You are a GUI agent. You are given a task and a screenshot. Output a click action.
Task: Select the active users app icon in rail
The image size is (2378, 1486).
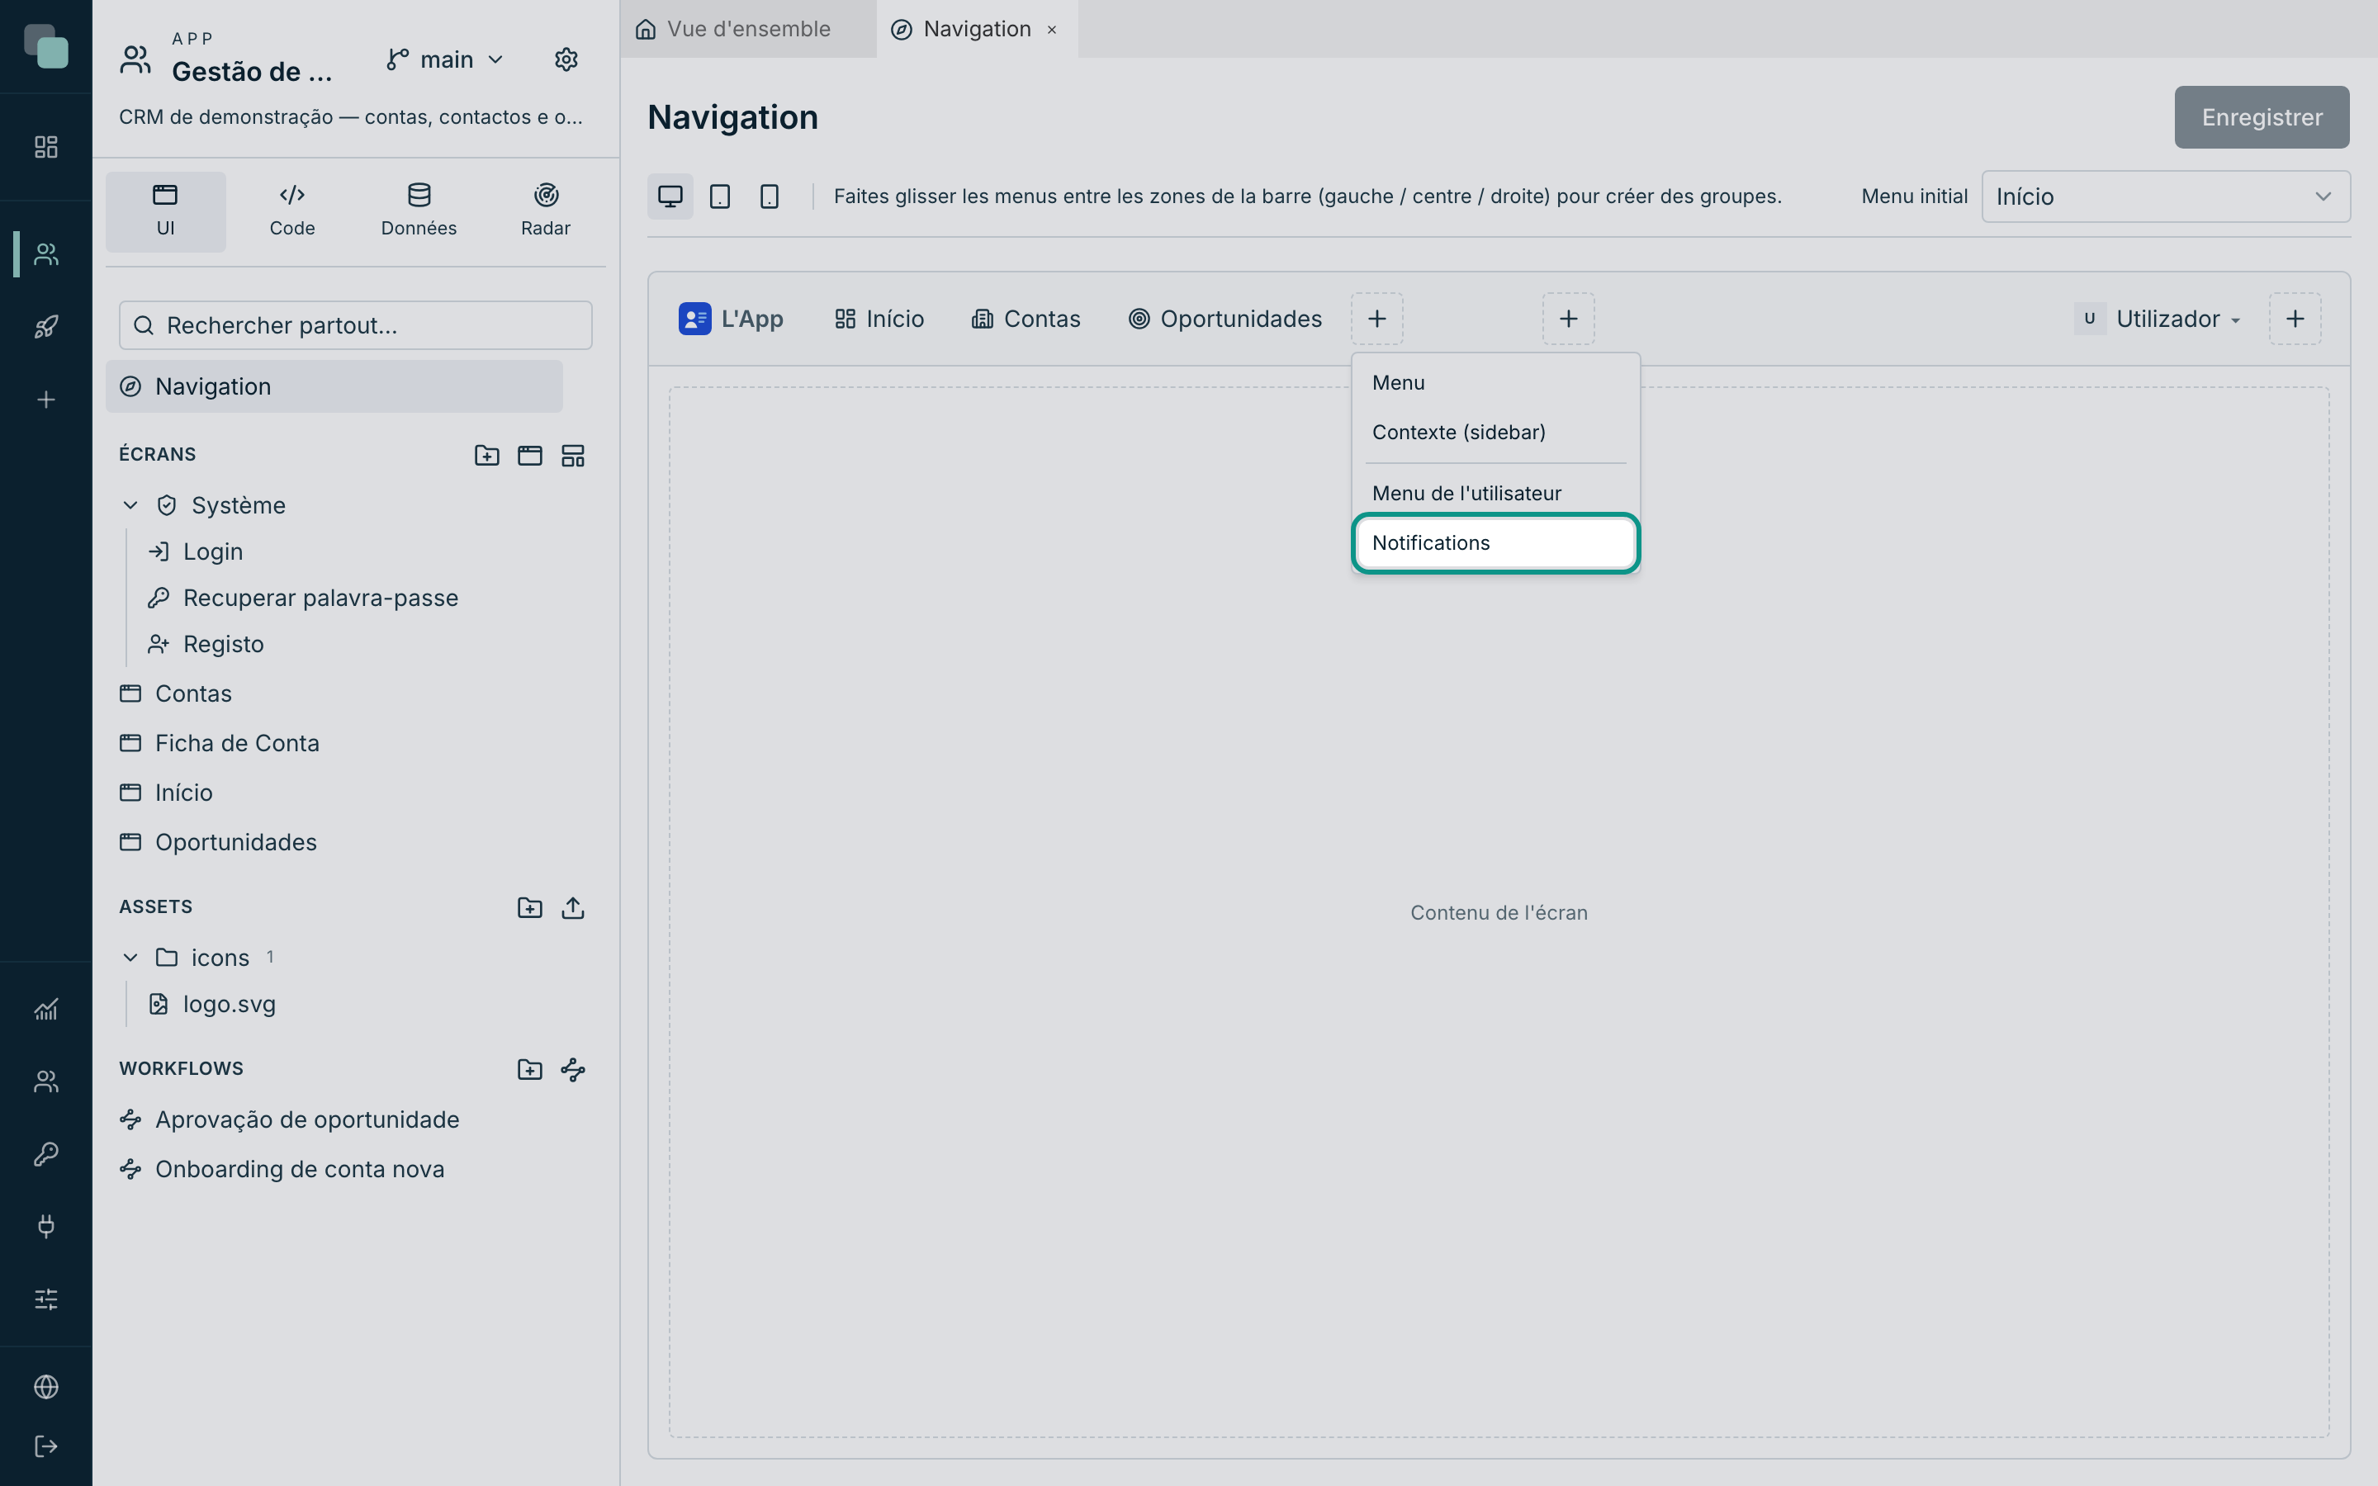pos(46,253)
